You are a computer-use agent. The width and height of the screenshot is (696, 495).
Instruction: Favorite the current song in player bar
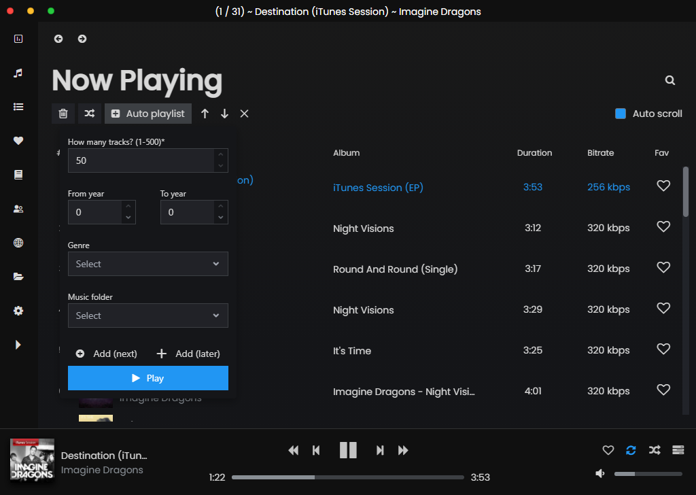(608, 450)
